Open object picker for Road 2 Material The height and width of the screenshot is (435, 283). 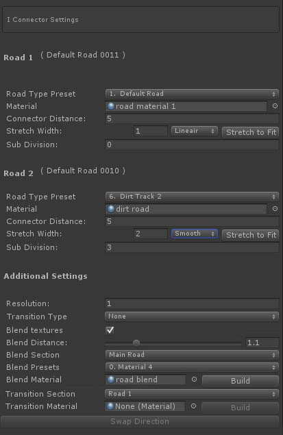click(275, 209)
